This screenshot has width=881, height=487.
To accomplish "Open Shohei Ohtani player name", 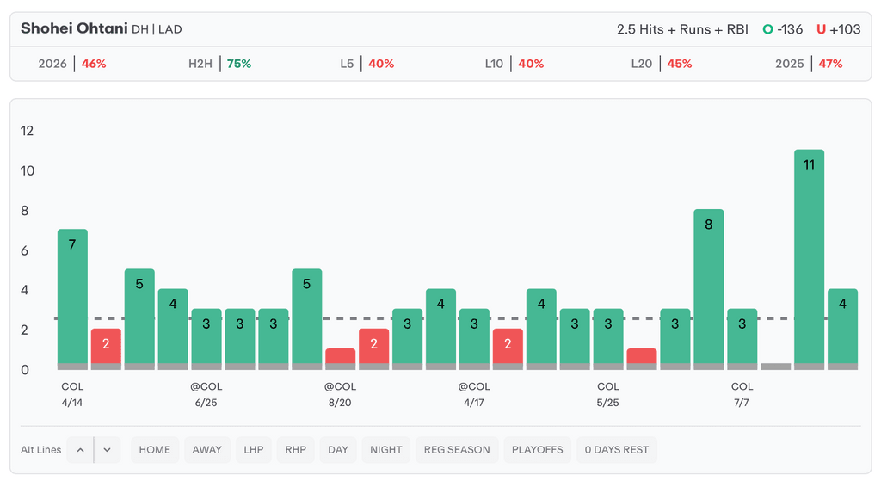I will click(x=74, y=28).
